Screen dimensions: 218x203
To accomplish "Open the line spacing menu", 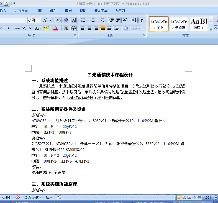I will coord(117,28).
